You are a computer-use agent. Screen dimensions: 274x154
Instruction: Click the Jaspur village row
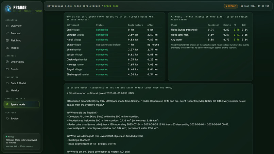(x=114, y=54)
